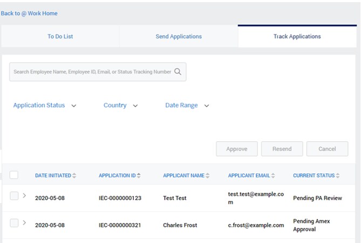
Task: Click into the employee search field
Action: pos(92,72)
